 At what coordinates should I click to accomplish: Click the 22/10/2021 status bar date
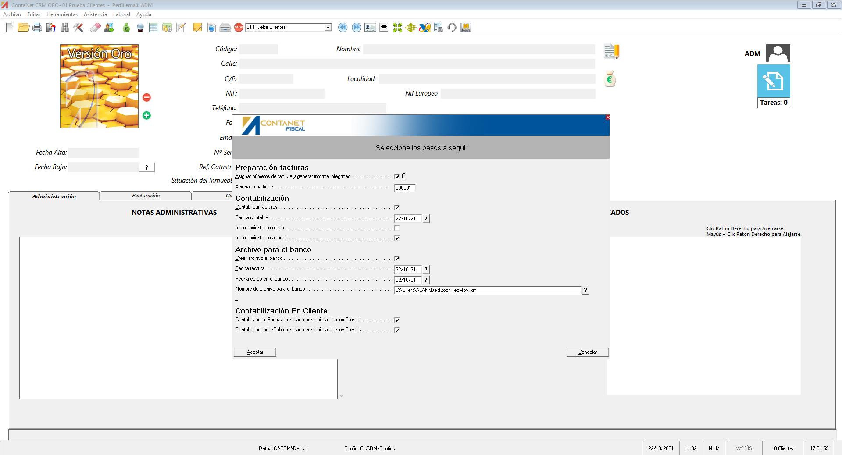click(x=661, y=448)
